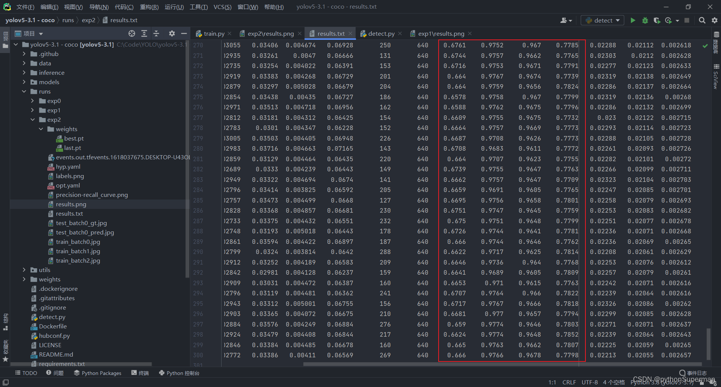
Task: Open Python Packages tool window
Action: (x=98, y=373)
